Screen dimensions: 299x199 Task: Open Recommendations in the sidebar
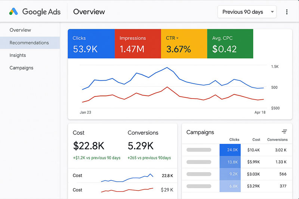29,43
